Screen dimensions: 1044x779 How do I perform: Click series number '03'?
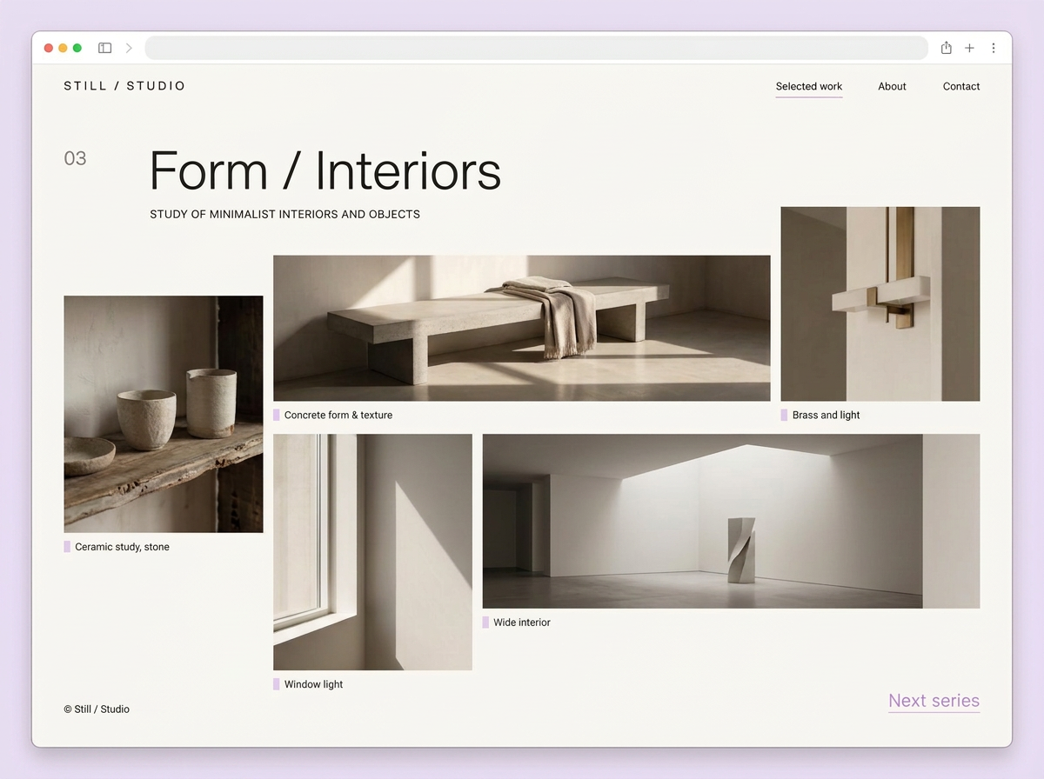click(76, 158)
